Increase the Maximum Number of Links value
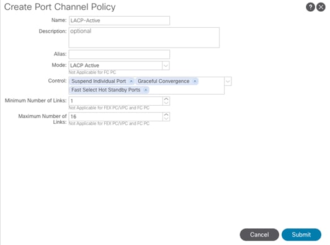Screen dimensions: 330x245 (166, 114)
